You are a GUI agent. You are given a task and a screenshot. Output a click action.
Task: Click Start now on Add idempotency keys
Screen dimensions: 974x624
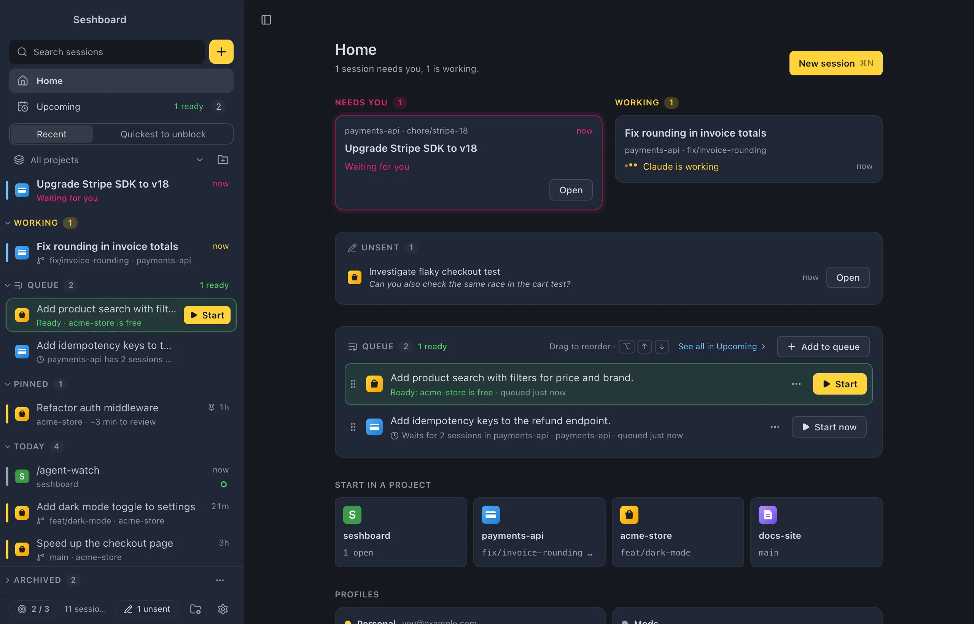[x=829, y=427]
